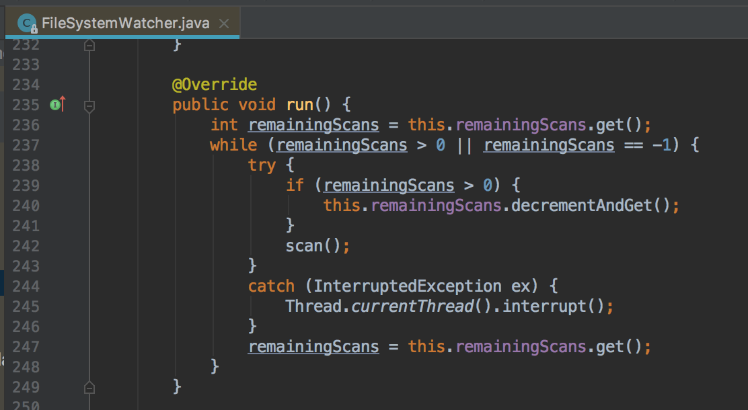
Task: Collapse the fold marker beside line 249
Action: pyautogui.click(x=89, y=386)
